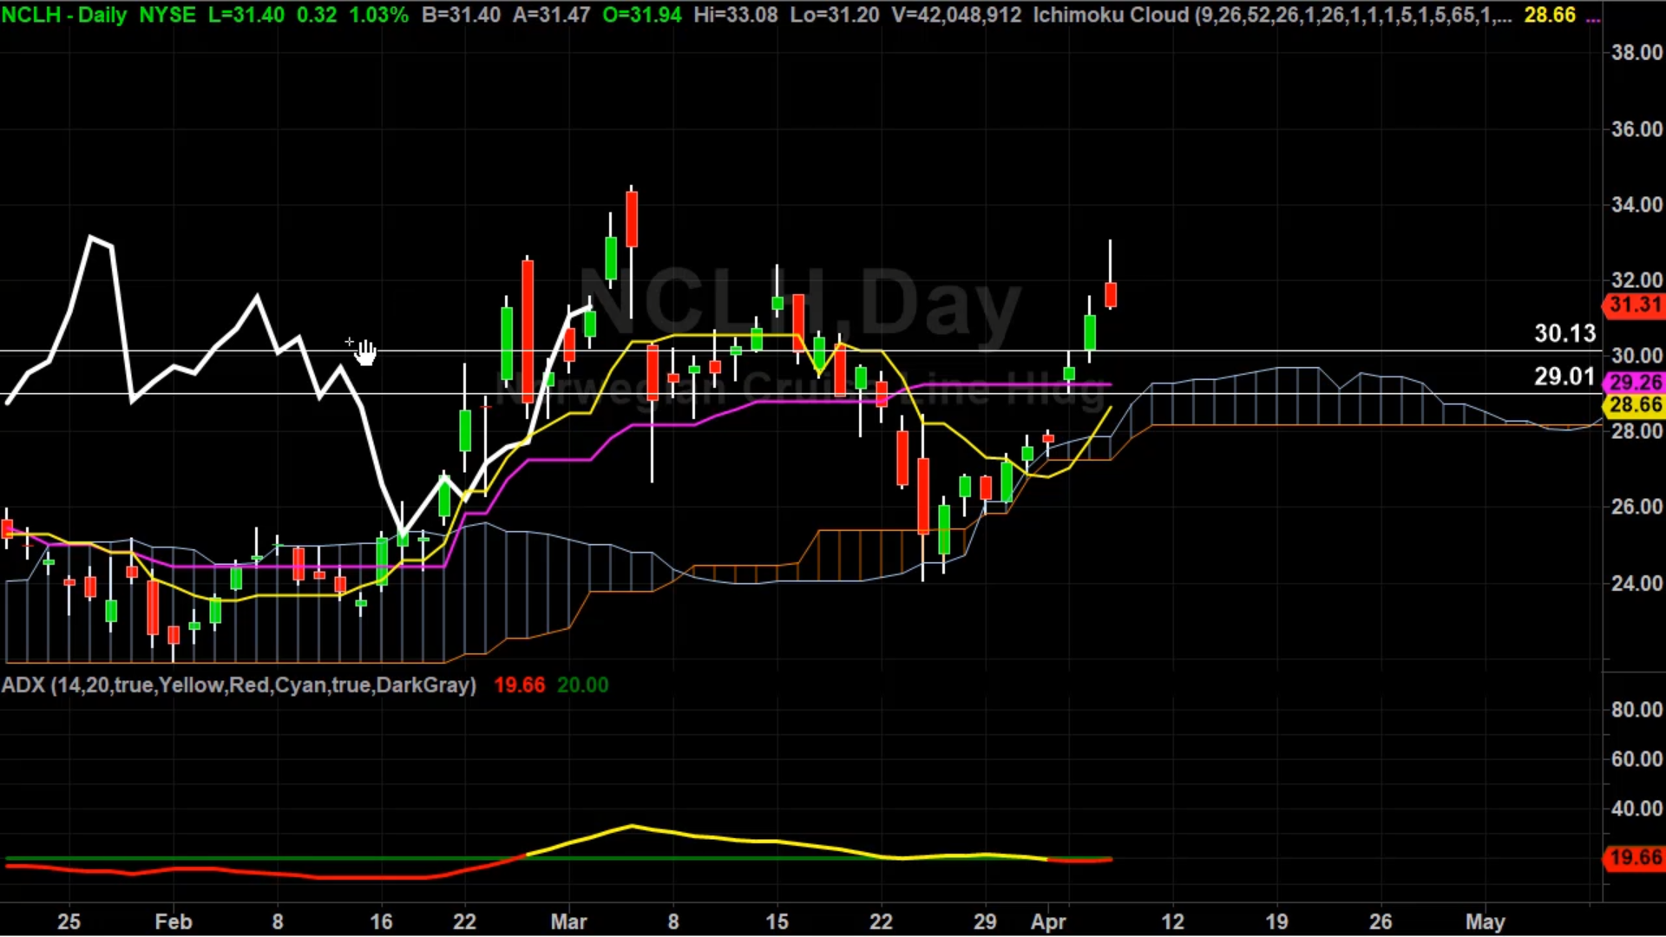Screen dimensions: 1666x937
Task: Click the 80.00 ADX axis label
Action: coord(1636,710)
